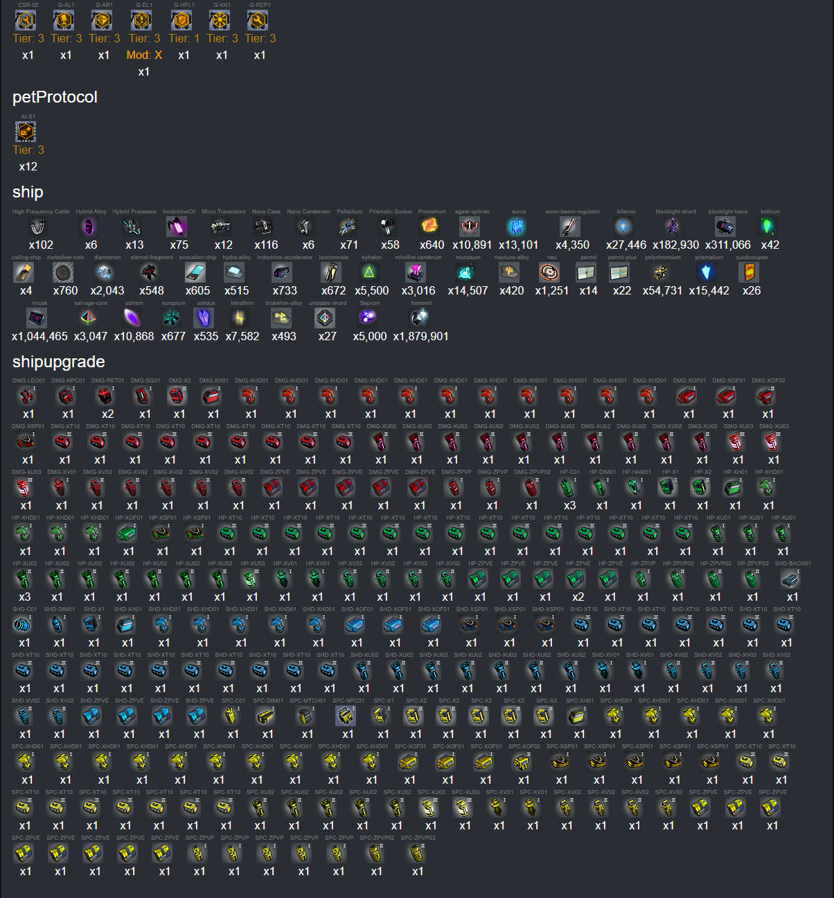Select the High Frequency Cable item
The height and width of the screenshot is (898, 834).
click(x=39, y=227)
